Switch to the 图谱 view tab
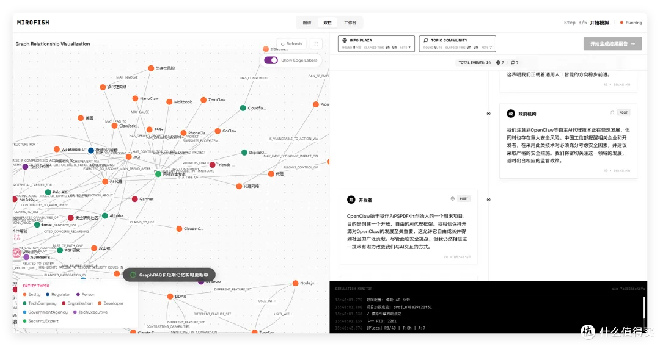The width and height of the screenshot is (660, 346). coord(307,23)
